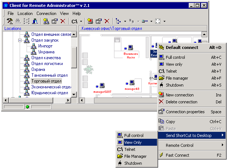Click map pane scroll left arrow
The image size is (227, 168).
[x=82, y=100]
